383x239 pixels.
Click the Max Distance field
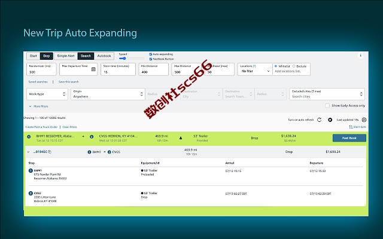[187, 69]
